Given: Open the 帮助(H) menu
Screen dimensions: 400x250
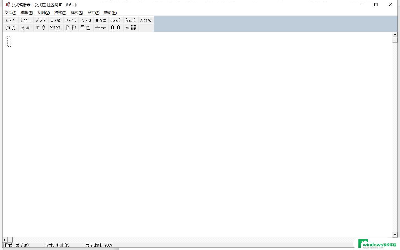Looking at the screenshot, I should click(x=110, y=13).
